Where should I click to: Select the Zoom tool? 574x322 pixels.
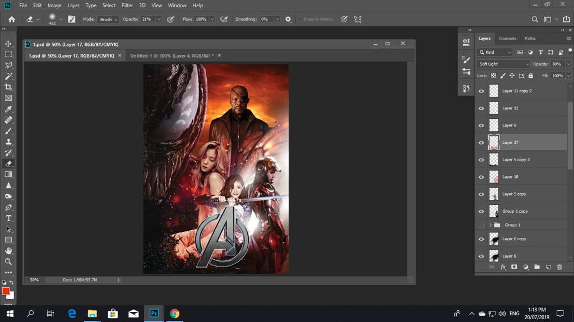tap(8, 262)
